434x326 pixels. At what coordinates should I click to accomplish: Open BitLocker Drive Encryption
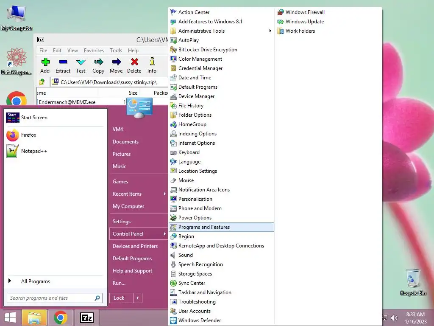pyautogui.click(x=221, y=50)
